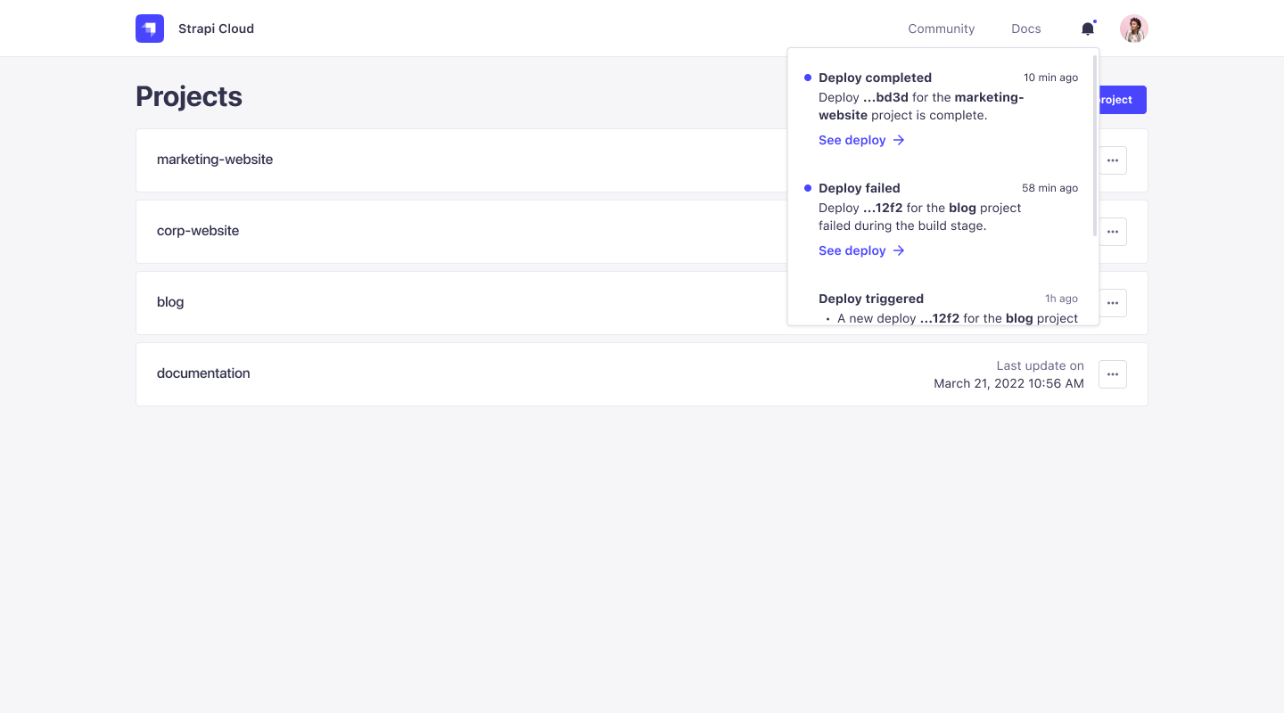1284x713 pixels.
Task: Open documentation project three-dots menu
Action: pyautogui.click(x=1113, y=374)
